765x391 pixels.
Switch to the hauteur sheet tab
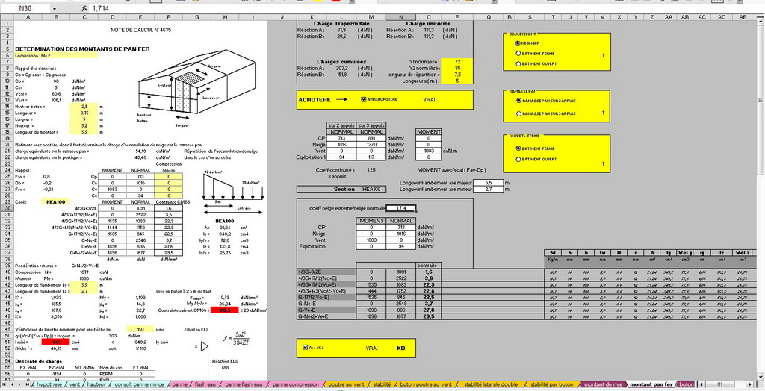pyautogui.click(x=96, y=385)
